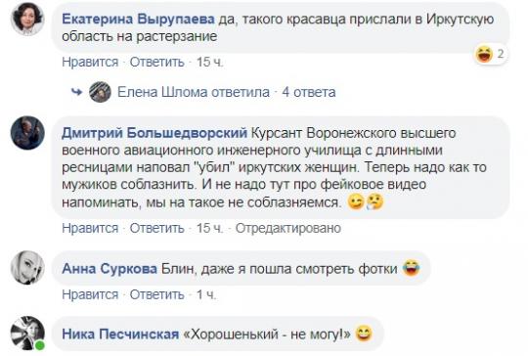The width and height of the screenshot is (528, 356).
Task: Reply to Екатерина Вырупаева's comment via Ответить
Action: [x=156, y=62]
